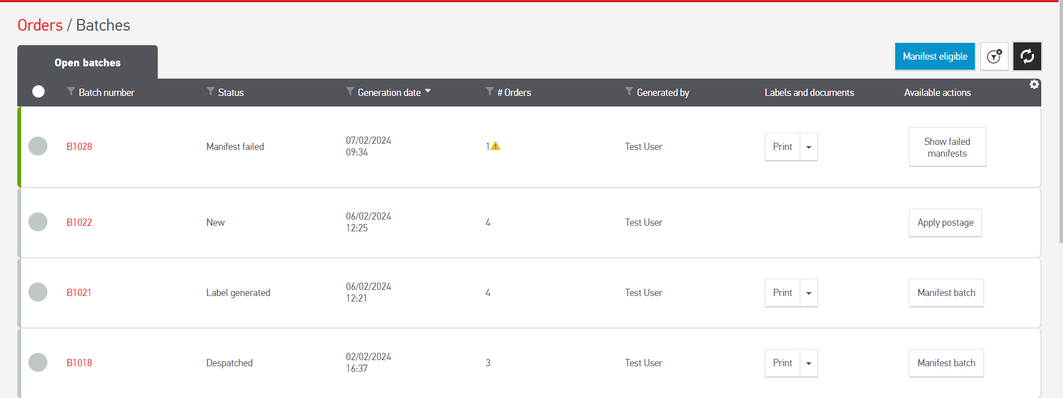Click the Batch number filter icon
This screenshot has height=398, width=1063.
(x=71, y=91)
